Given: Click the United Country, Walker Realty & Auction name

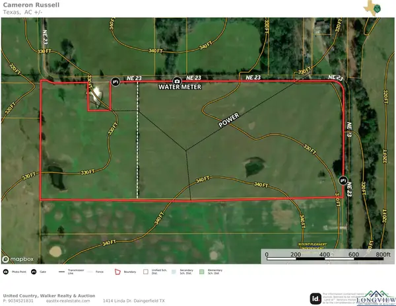Looking at the screenshot, I should coord(49,295).
